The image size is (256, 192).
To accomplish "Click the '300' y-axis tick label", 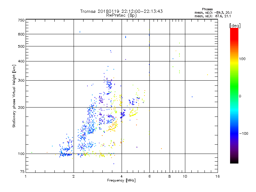I will tap(21, 81).
